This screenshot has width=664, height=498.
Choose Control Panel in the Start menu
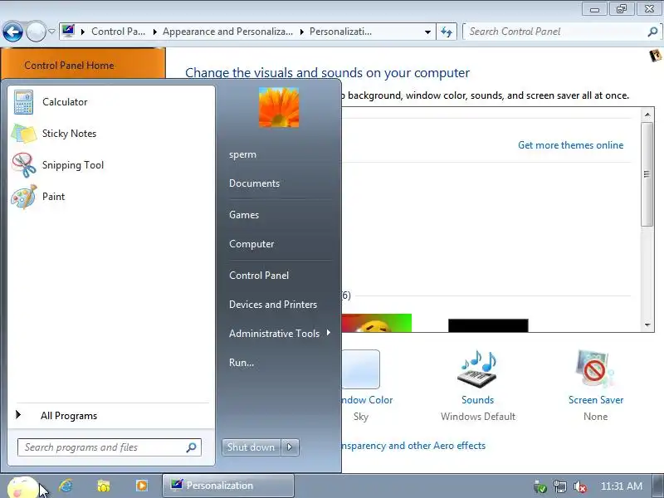tap(259, 276)
